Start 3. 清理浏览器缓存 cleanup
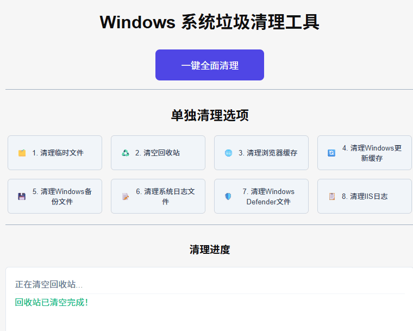 (261, 153)
